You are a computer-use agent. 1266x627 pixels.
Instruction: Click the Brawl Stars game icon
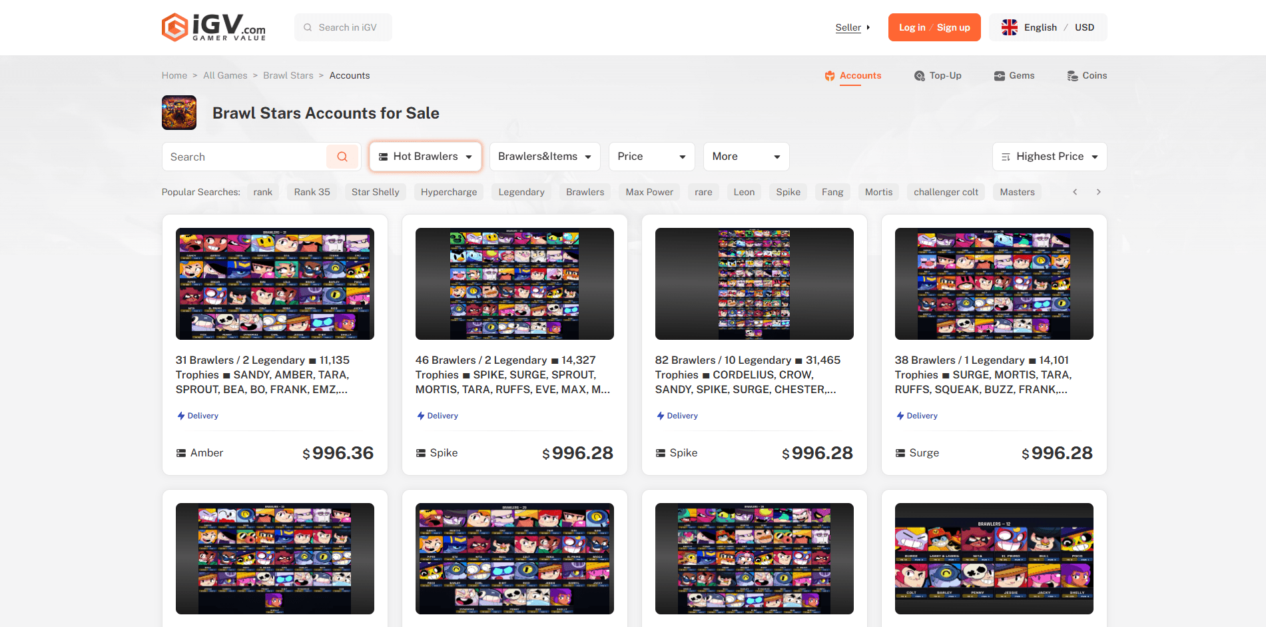click(x=179, y=113)
